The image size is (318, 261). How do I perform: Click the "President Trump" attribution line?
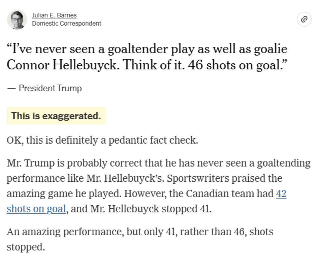click(x=50, y=88)
